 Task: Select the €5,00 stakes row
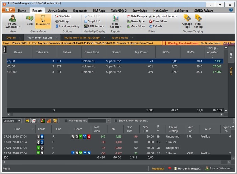pos(115,66)
